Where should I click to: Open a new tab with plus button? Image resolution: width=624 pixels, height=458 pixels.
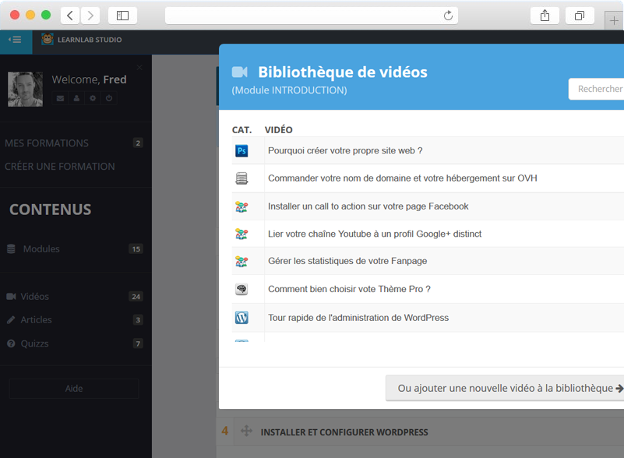coord(614,21)
